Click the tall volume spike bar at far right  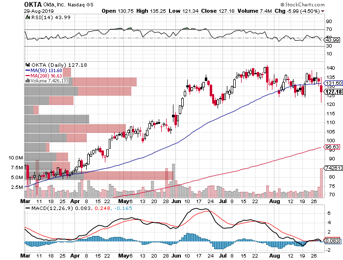tap(321, 182)
